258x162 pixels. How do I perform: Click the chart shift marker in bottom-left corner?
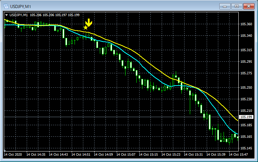(x=5, y=150)
